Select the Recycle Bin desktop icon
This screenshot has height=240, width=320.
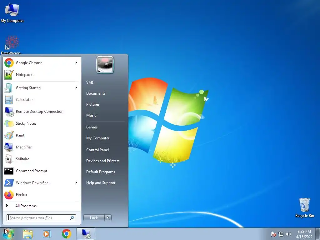pos(304,207)
